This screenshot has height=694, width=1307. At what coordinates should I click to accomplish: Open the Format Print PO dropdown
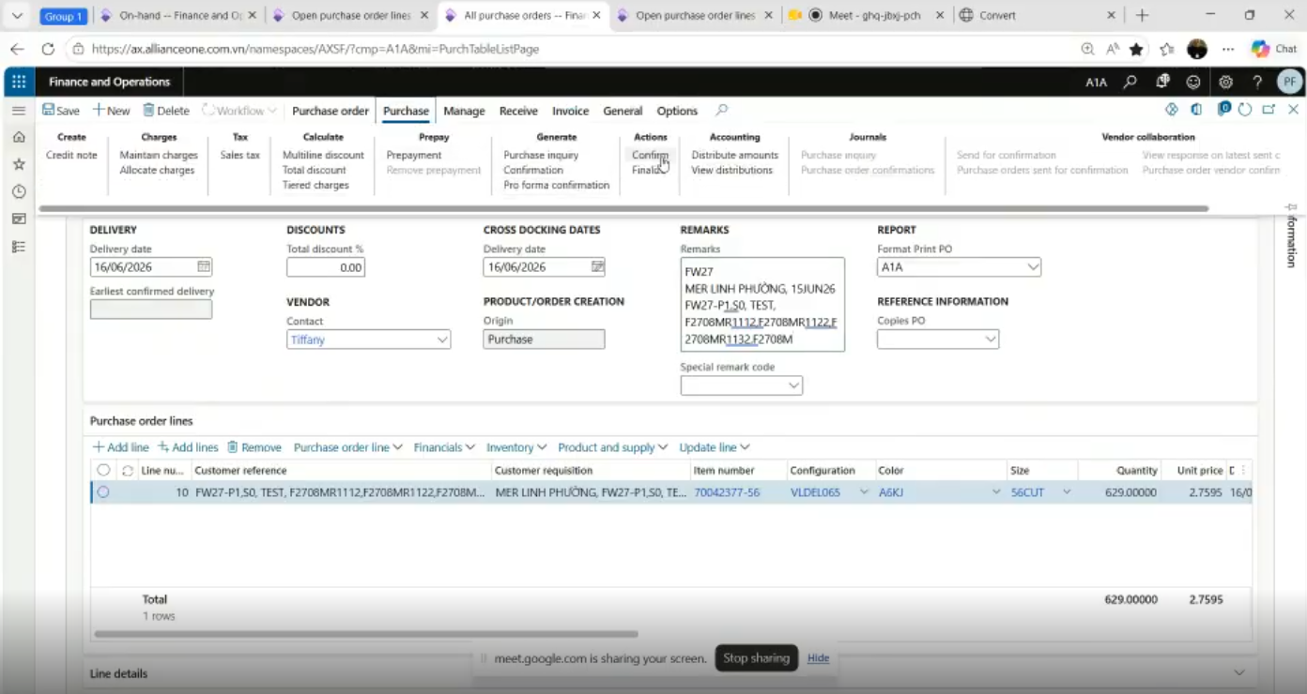pyautogui.click(x=1033, y=267)
